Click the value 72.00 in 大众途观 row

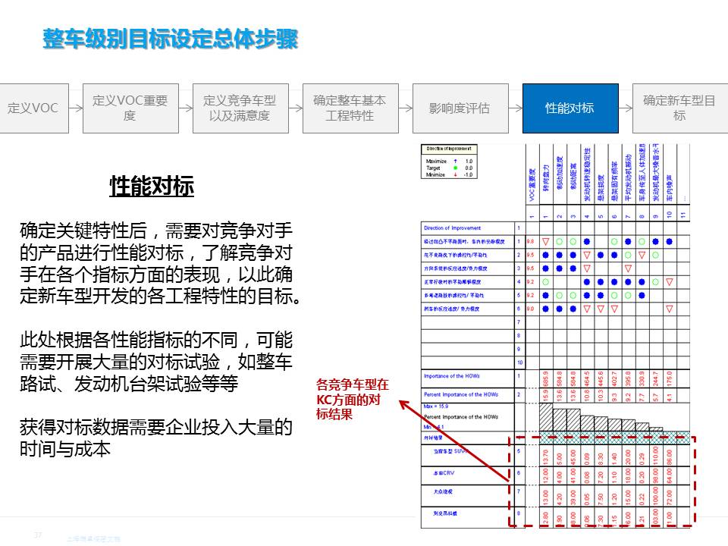point(670,497)
